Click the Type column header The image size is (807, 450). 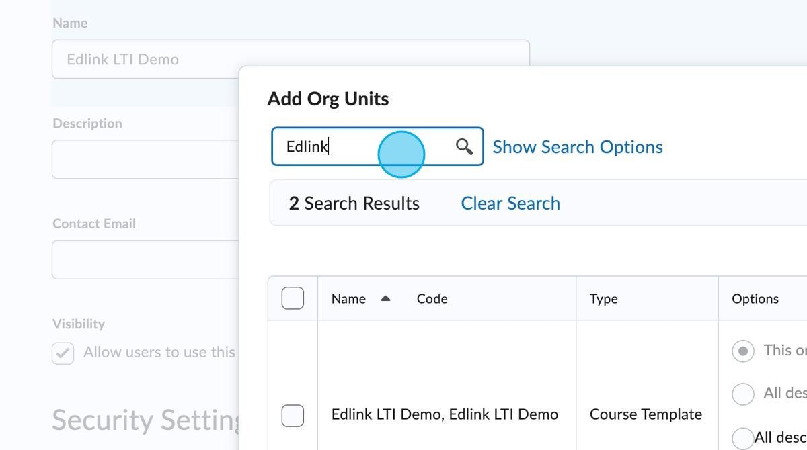pyautogui.click(x=603, y=299)
